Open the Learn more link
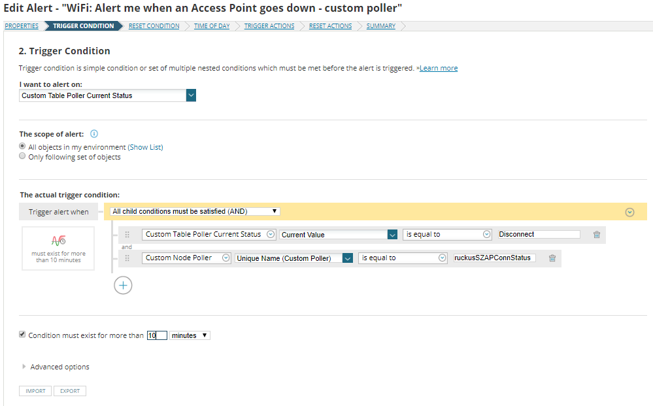The image size is (653, 406). (439, 68)
